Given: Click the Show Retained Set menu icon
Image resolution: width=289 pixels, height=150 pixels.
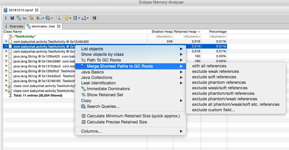Looking at the screenshot, I should [x=84, y=95].
